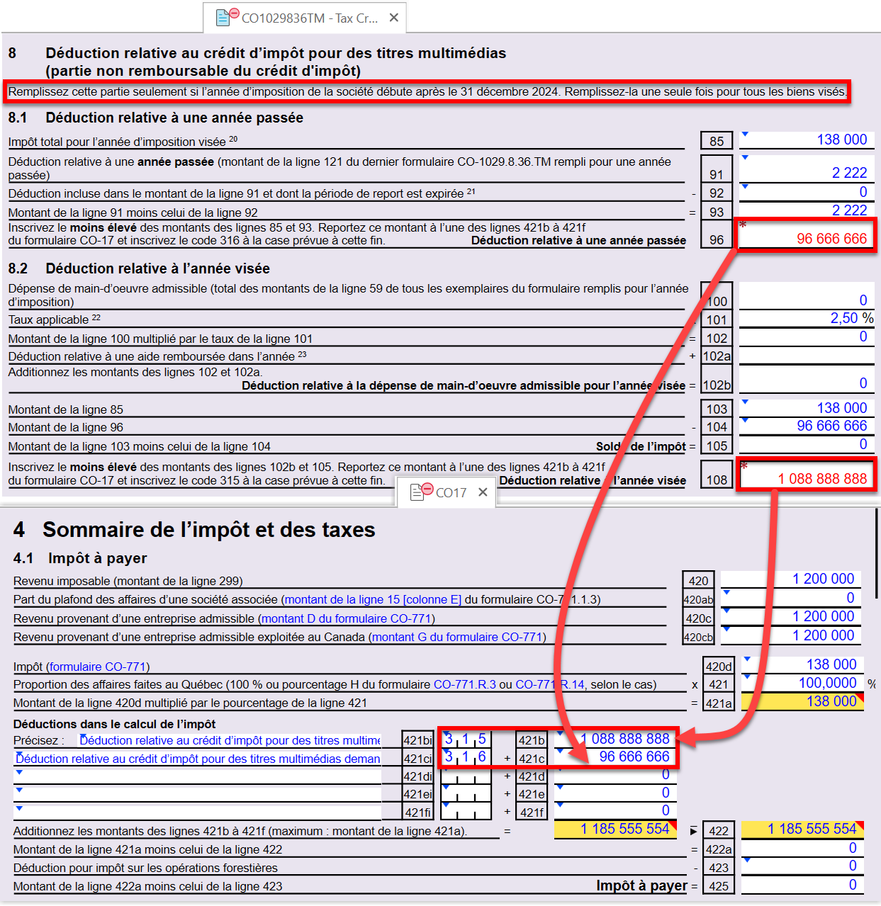Select the line 108 field showing 1 088 888 888

coord(806,474)
